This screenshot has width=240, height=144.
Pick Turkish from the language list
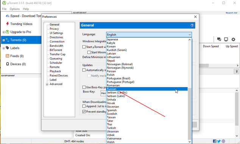click(x=147, y=128)
